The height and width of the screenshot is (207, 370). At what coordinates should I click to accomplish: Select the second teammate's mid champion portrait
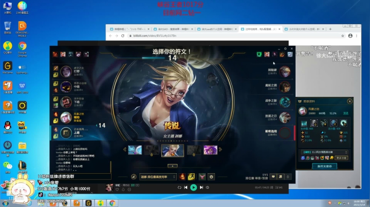pos(66,87)
